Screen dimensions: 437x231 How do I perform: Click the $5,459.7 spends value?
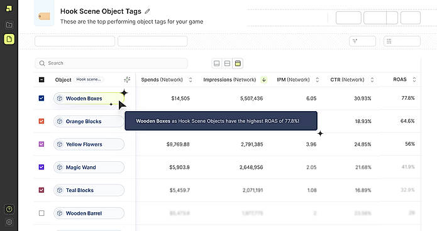point(180,190)
